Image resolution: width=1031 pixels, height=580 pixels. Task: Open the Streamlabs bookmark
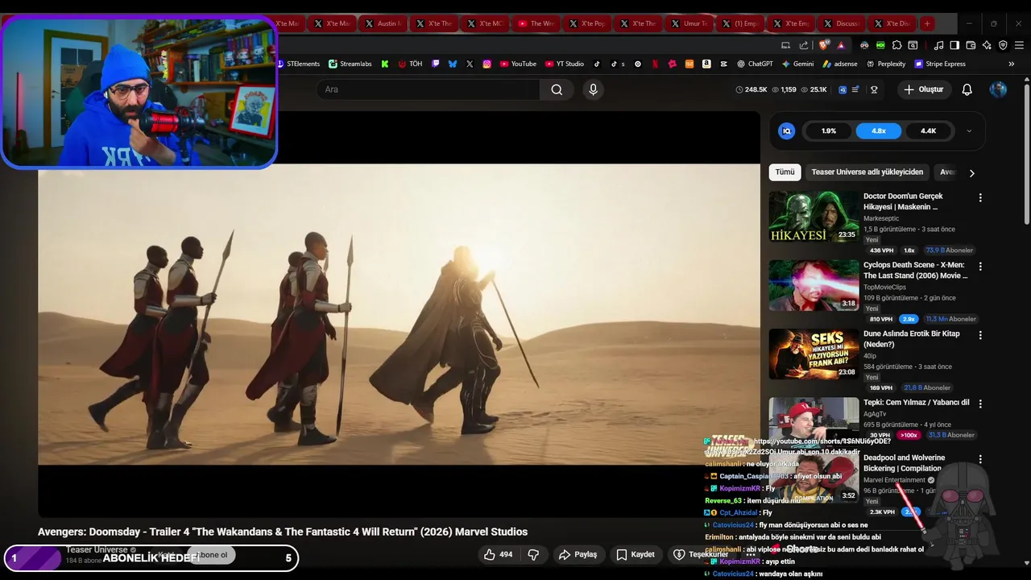(x=350, y=64)
